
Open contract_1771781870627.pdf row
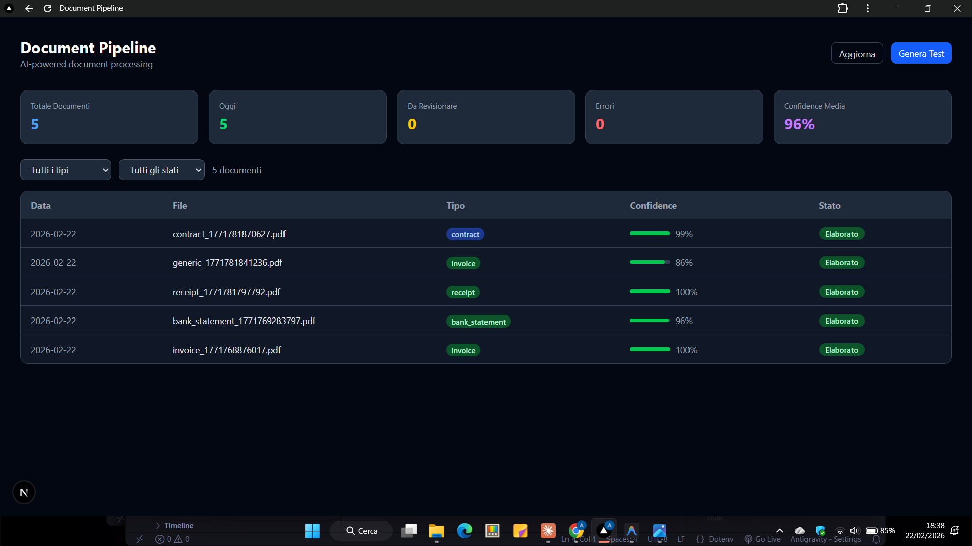click(x=229, y=234)
